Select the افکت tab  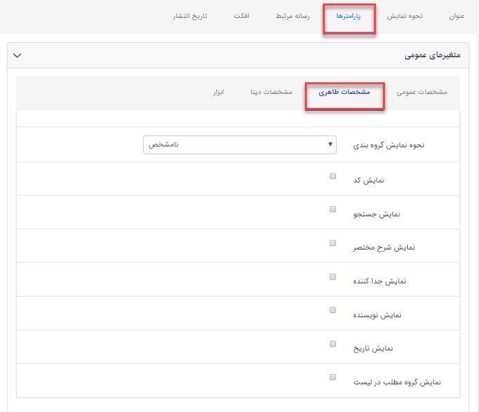point(241,16)
